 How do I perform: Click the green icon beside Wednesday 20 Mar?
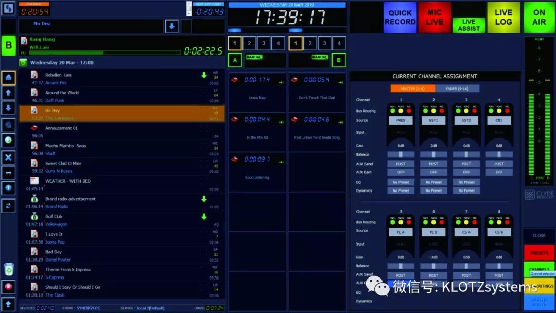click(23, 63)
